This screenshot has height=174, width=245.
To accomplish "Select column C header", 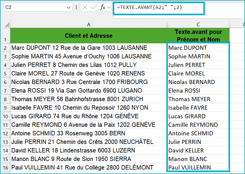I will click(x=198, y=24).
